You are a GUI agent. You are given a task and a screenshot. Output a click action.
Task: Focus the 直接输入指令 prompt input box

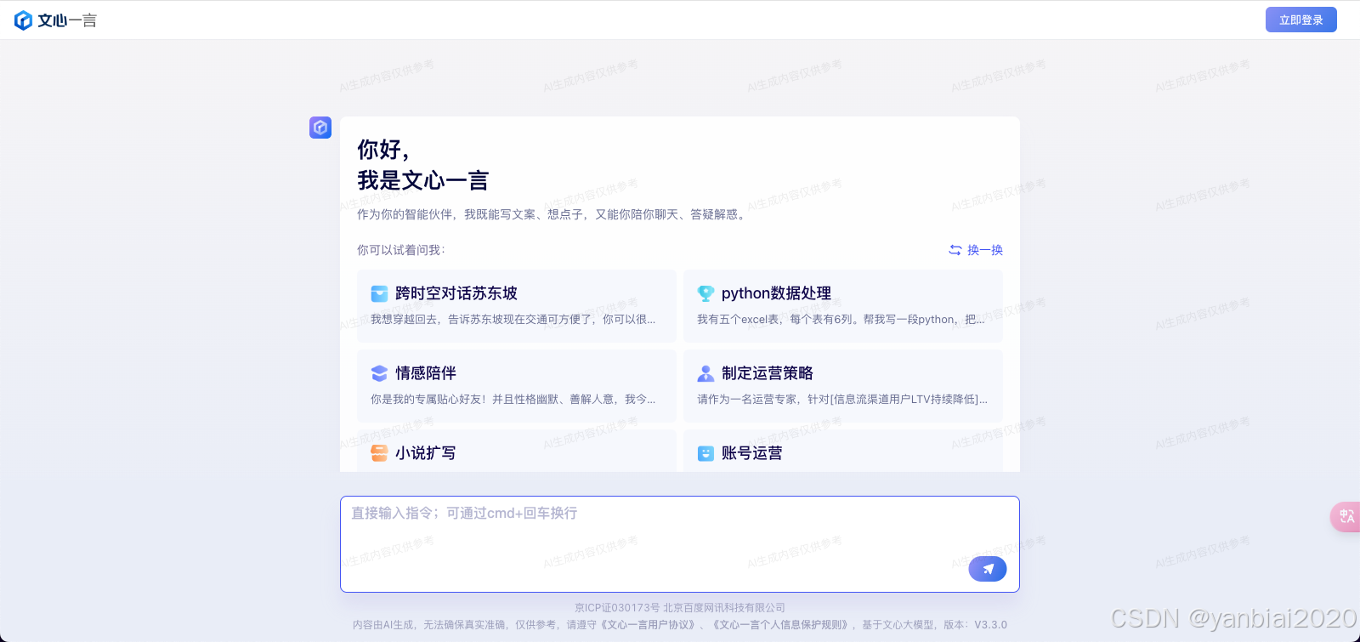[680, 544]
